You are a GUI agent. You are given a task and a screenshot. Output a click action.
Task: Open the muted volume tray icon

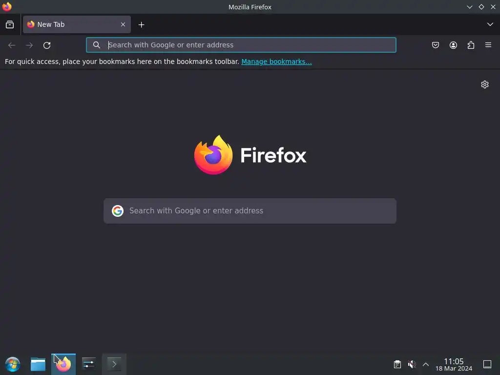412,364
